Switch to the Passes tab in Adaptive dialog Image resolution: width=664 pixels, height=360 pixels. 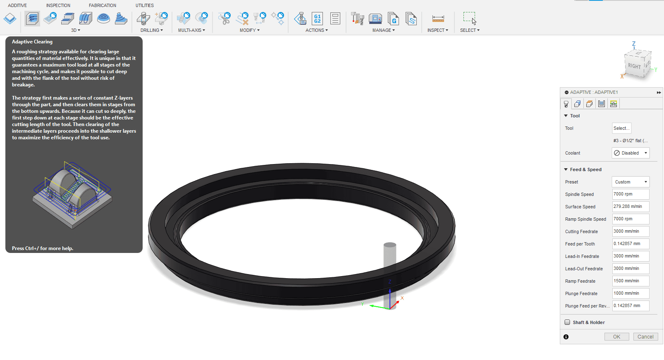602,104
